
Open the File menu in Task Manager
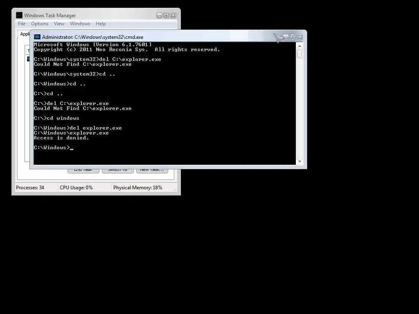pyautogui.click(x=22, y=24)
